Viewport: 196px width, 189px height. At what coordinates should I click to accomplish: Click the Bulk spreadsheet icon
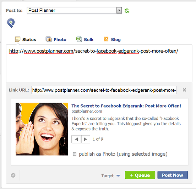[79, 39]
